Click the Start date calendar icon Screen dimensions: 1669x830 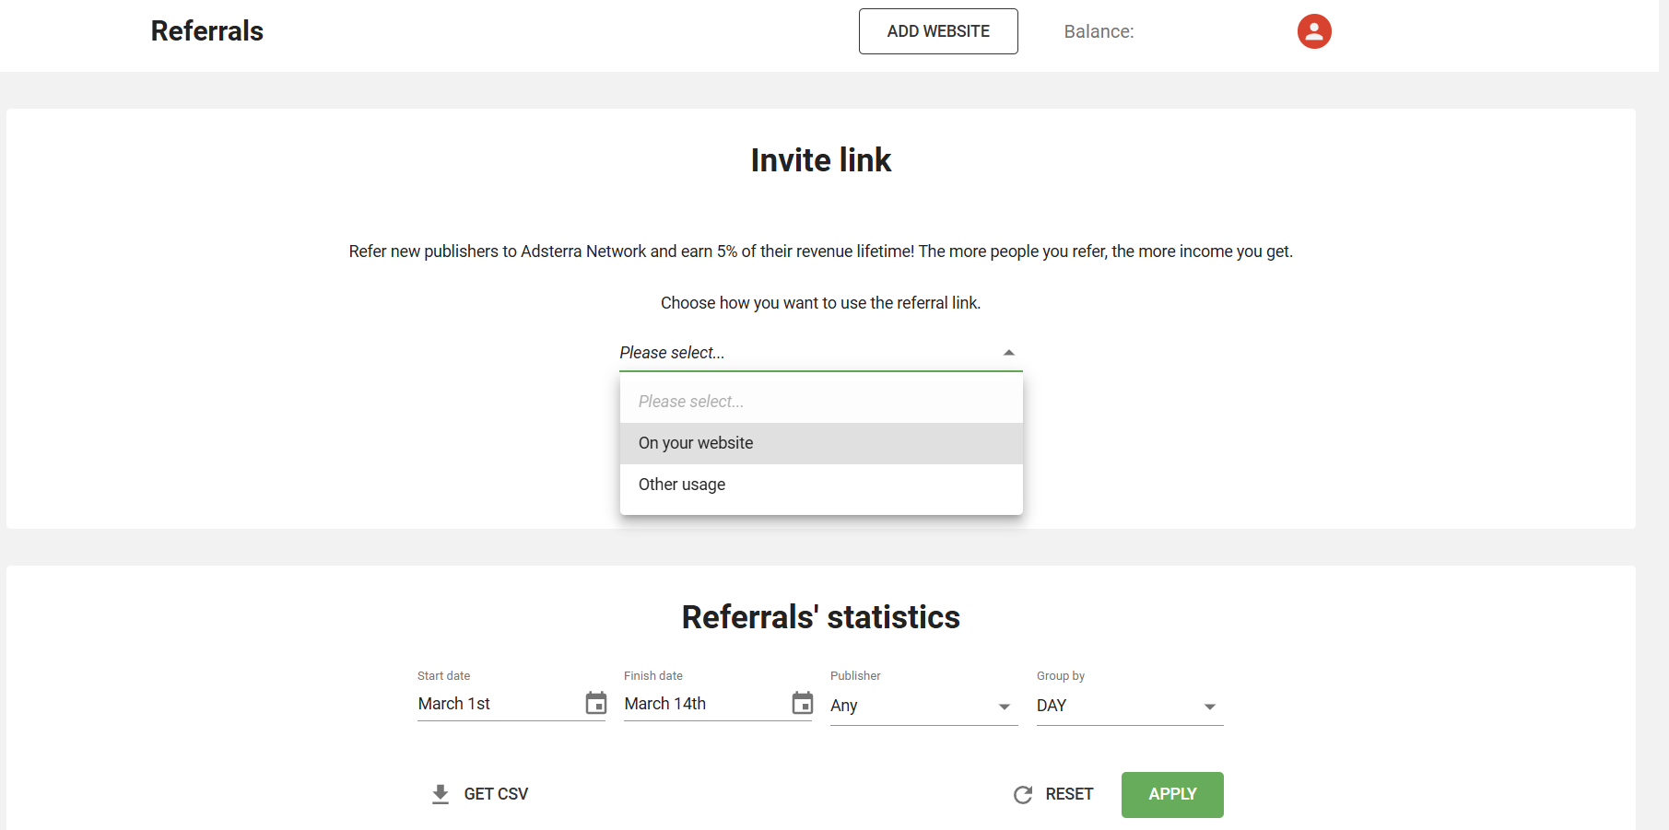click(596, 704)
